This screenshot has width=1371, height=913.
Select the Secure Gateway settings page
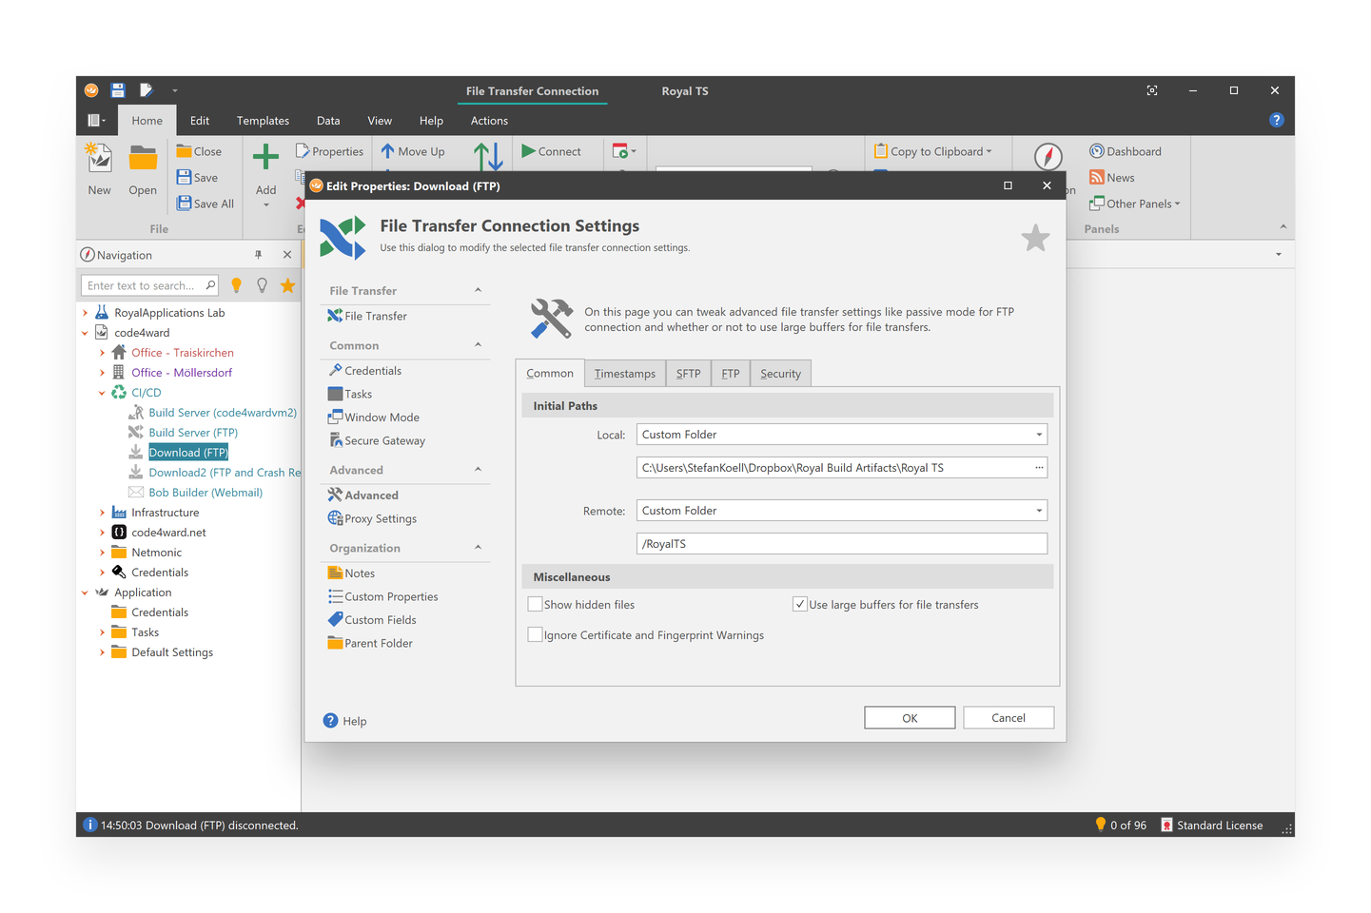(384, 439)
